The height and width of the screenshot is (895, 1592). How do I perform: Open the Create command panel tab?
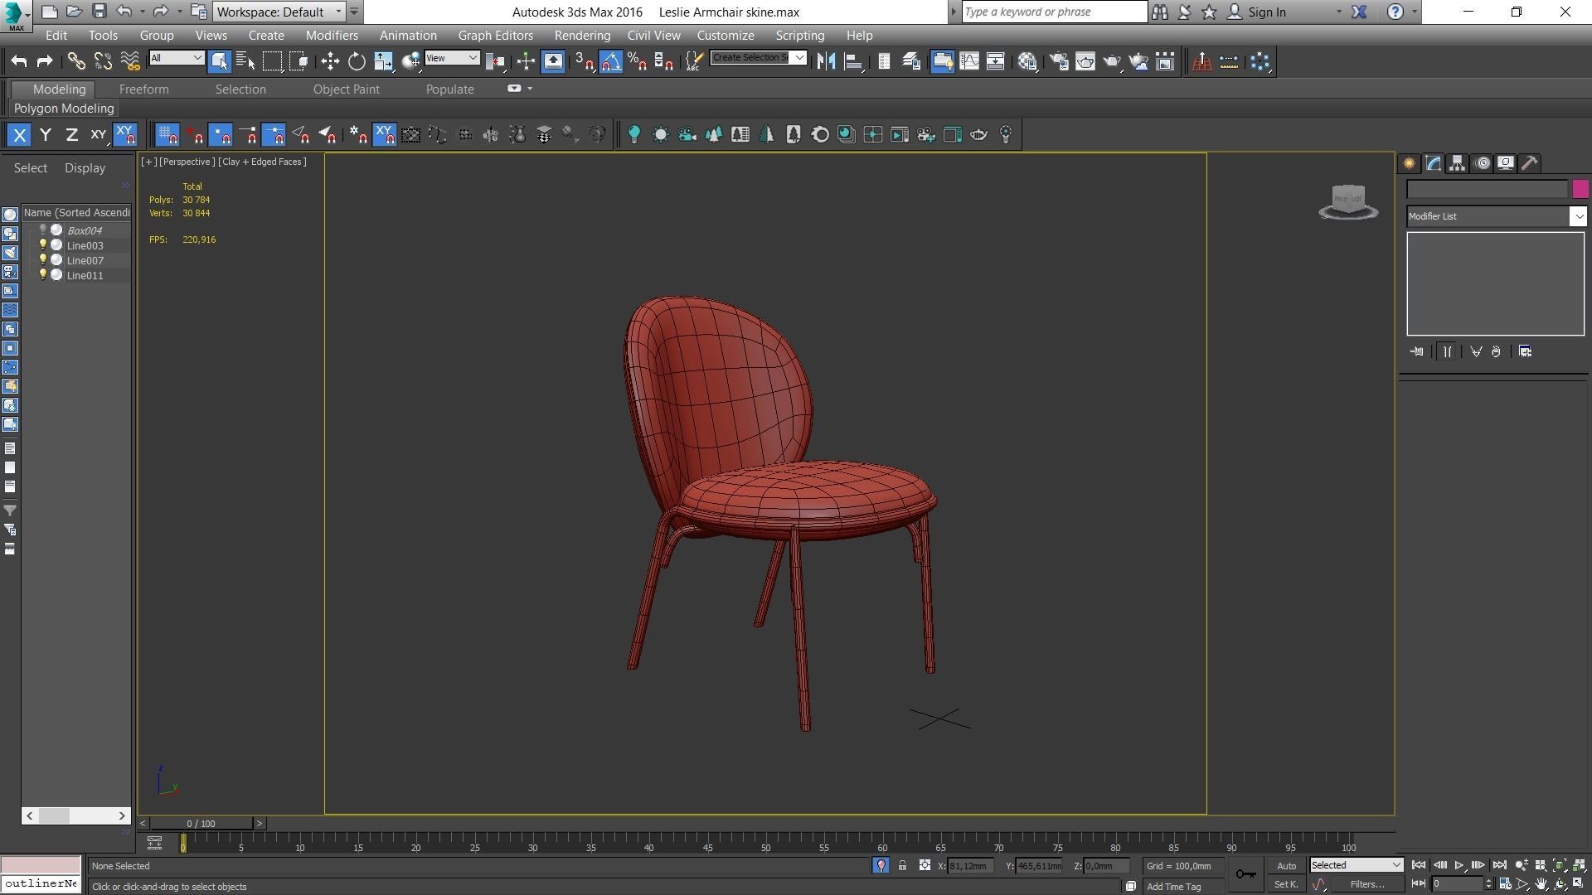(x=1409, y=163)
